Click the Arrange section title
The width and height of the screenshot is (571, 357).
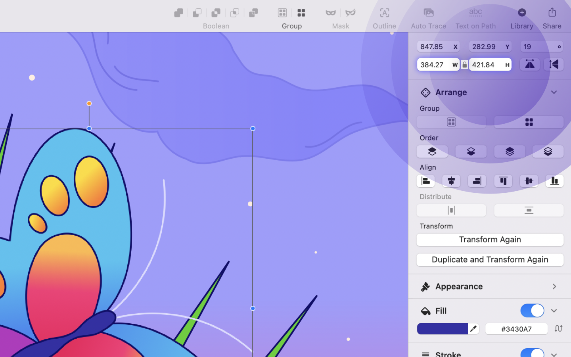(x=451, y=92)
